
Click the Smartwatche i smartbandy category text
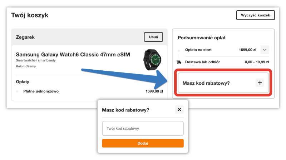[x=36, y=60]
